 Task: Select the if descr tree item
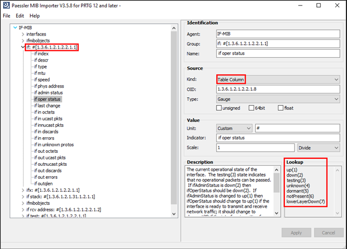(41, 60)
